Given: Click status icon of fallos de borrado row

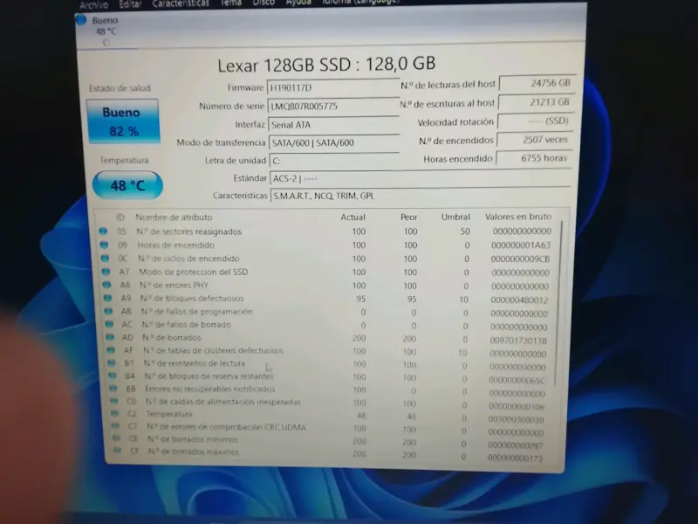Looking at the screenshot, I should pos(110,324).
